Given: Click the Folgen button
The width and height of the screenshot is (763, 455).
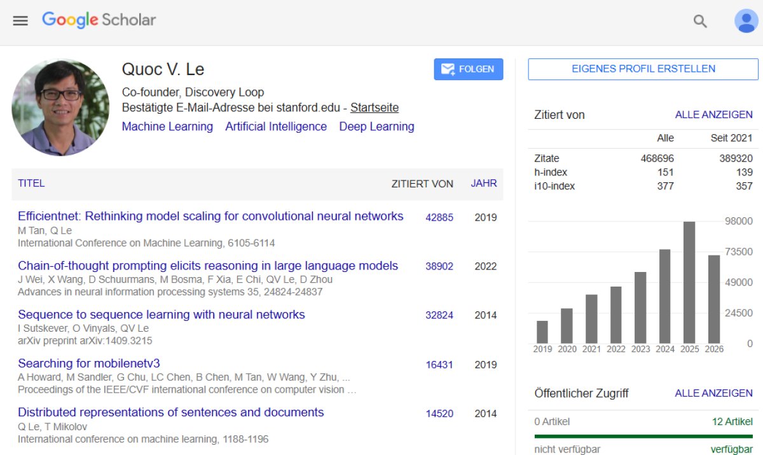Looking at the screenshot, I should [469, 69].
